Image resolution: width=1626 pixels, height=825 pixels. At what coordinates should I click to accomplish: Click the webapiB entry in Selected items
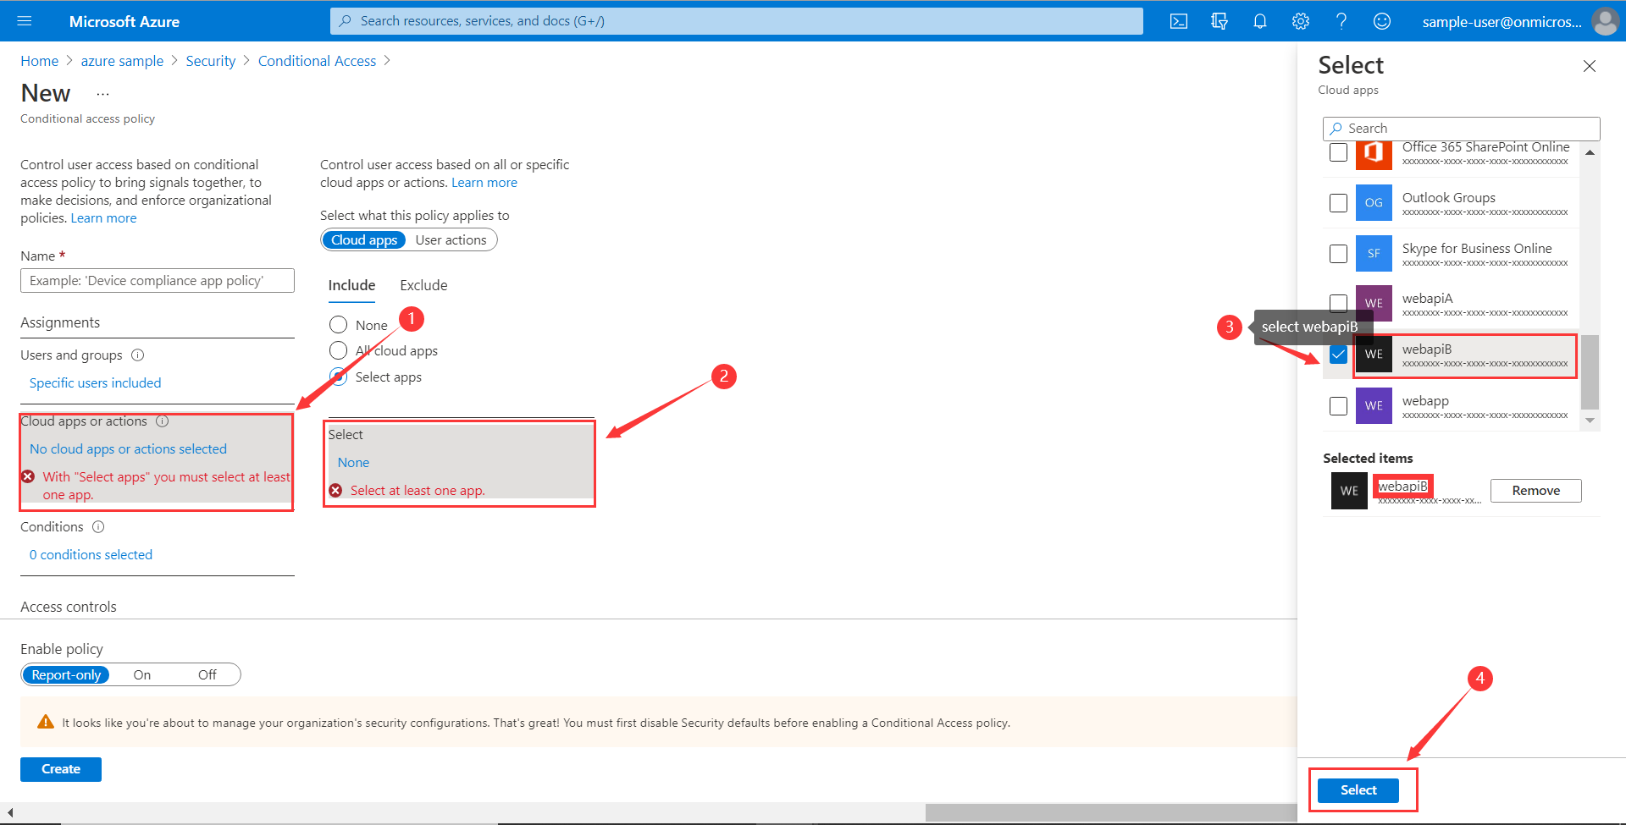1402,487
